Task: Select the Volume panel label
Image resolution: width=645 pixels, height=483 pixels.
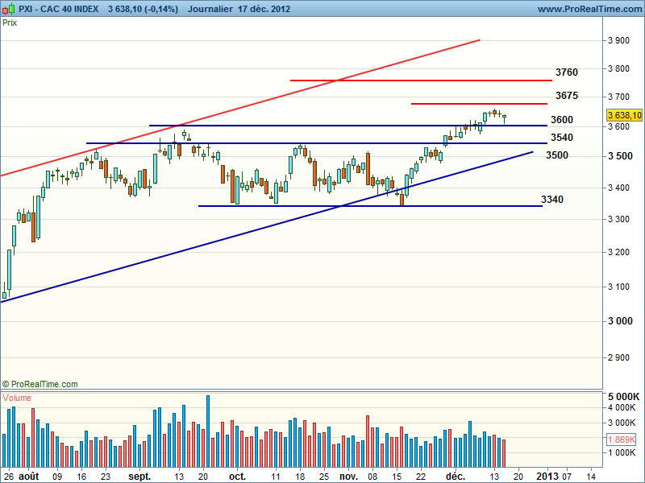Action: [x=19, y=398]
